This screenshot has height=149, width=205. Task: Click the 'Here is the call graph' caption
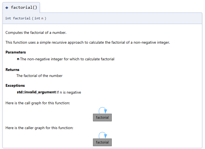pos(38,103)
